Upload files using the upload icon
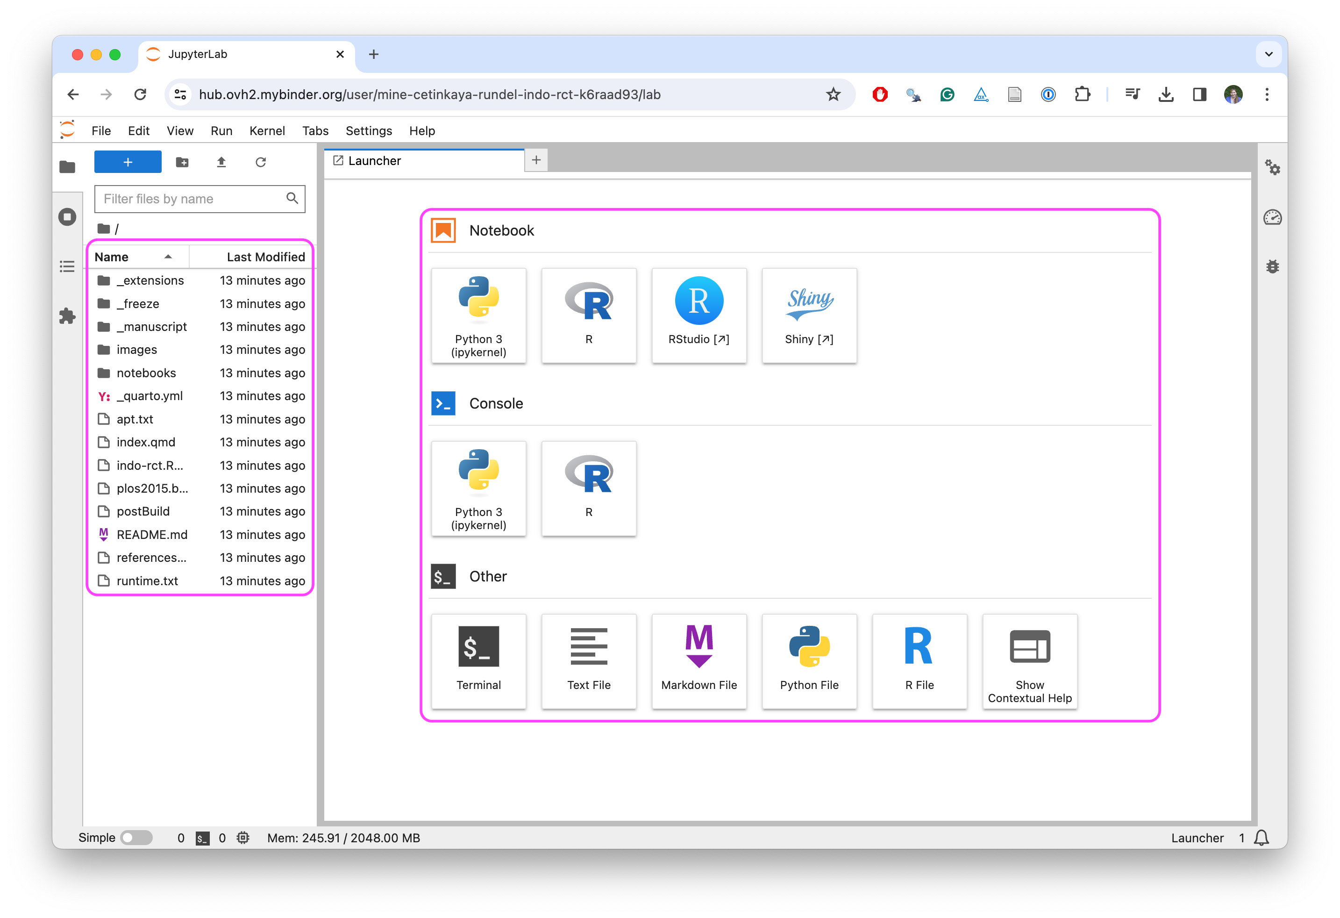Image resolution: width=1340 pixels, height=918 pixels. (x=221, y=162)
